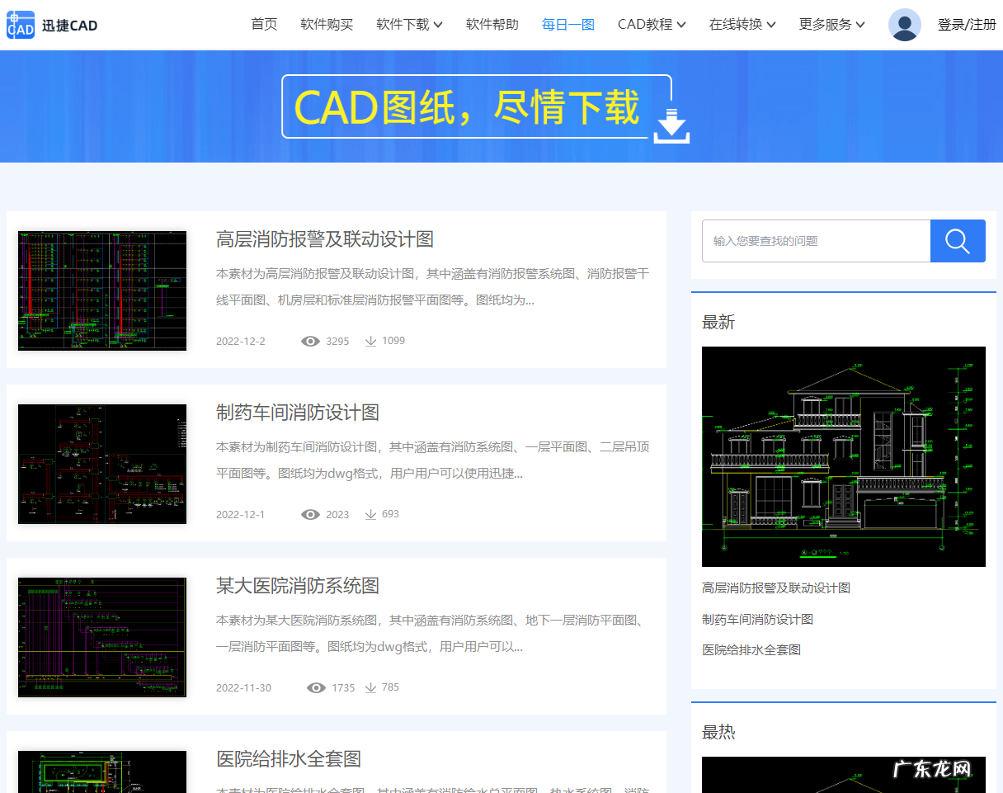Select the 首页 menu item

coord(264,24)
